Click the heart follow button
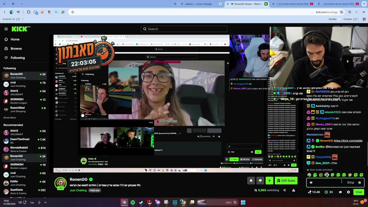 [x=260, y=181]
